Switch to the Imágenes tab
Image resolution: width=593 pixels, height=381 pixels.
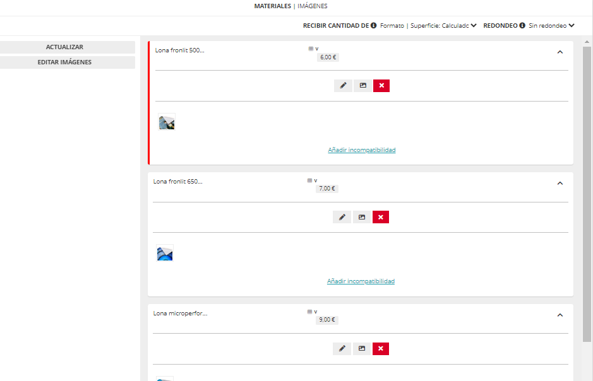(x=313, y=6)
